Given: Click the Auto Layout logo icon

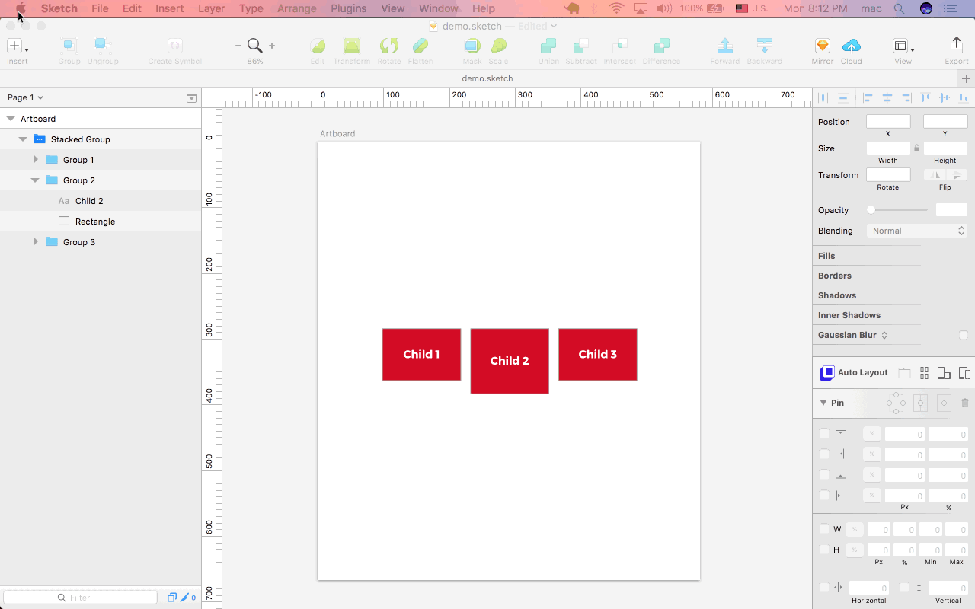Looking at the screenshot, I should [x=826, y=373].
